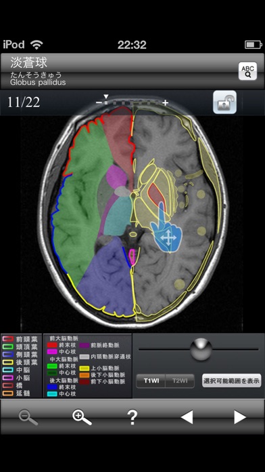Tap the minus at slice indicator
The width and height of the screenshot is (265, 472).
click(98, 103)
